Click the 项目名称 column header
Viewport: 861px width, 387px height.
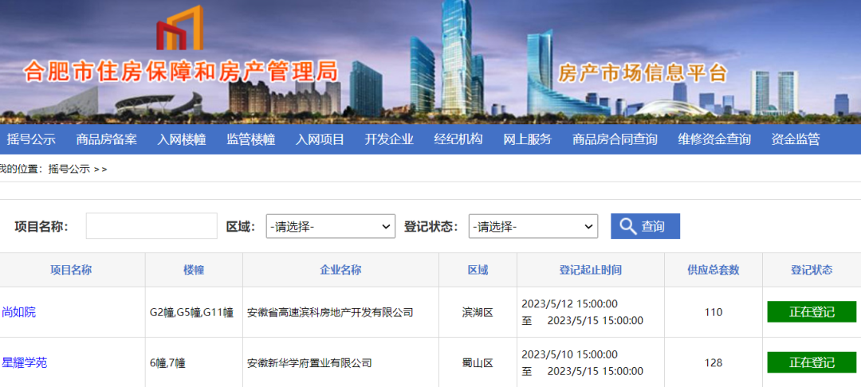[x=71, y=270]
